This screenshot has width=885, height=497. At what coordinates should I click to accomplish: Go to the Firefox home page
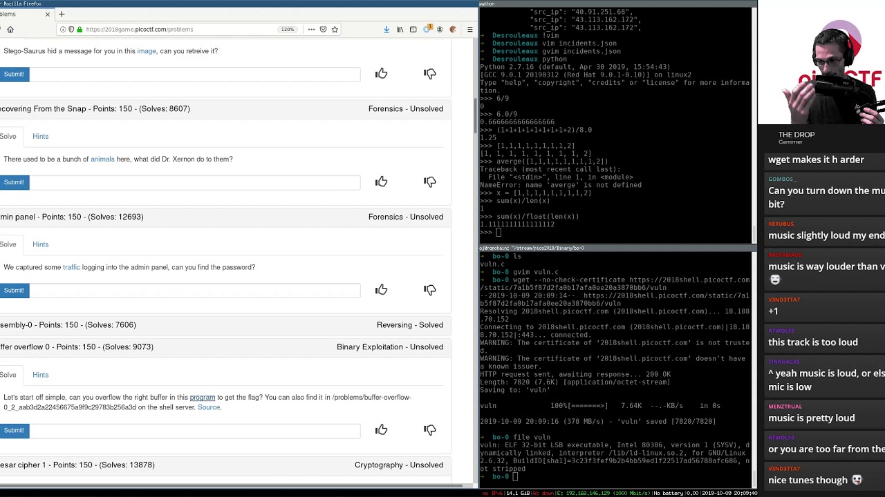(10, 30)
